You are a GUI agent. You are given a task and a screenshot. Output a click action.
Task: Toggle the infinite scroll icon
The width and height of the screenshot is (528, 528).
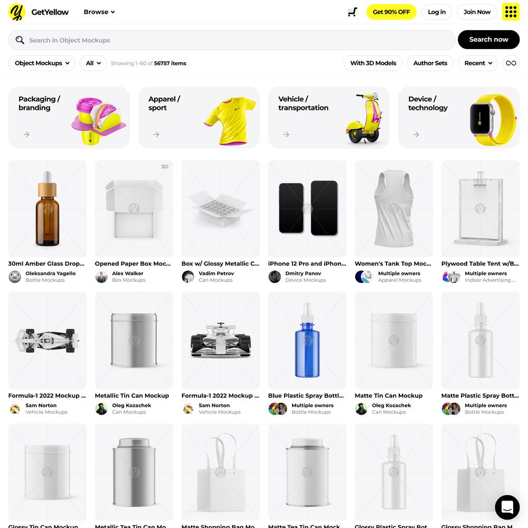click(511, 63)
